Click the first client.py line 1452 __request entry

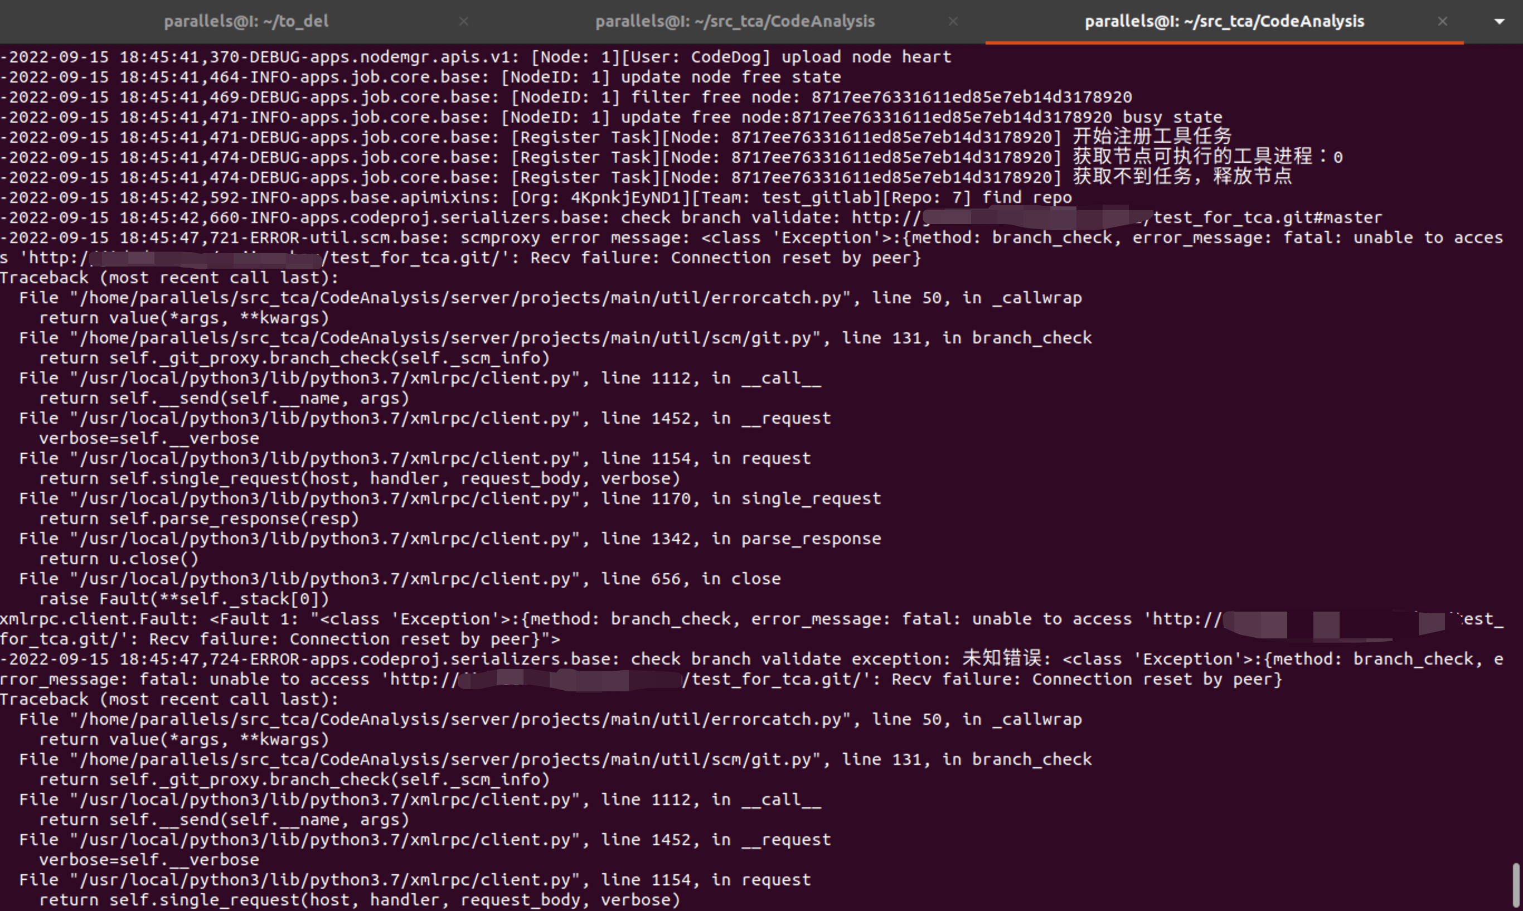425,418
